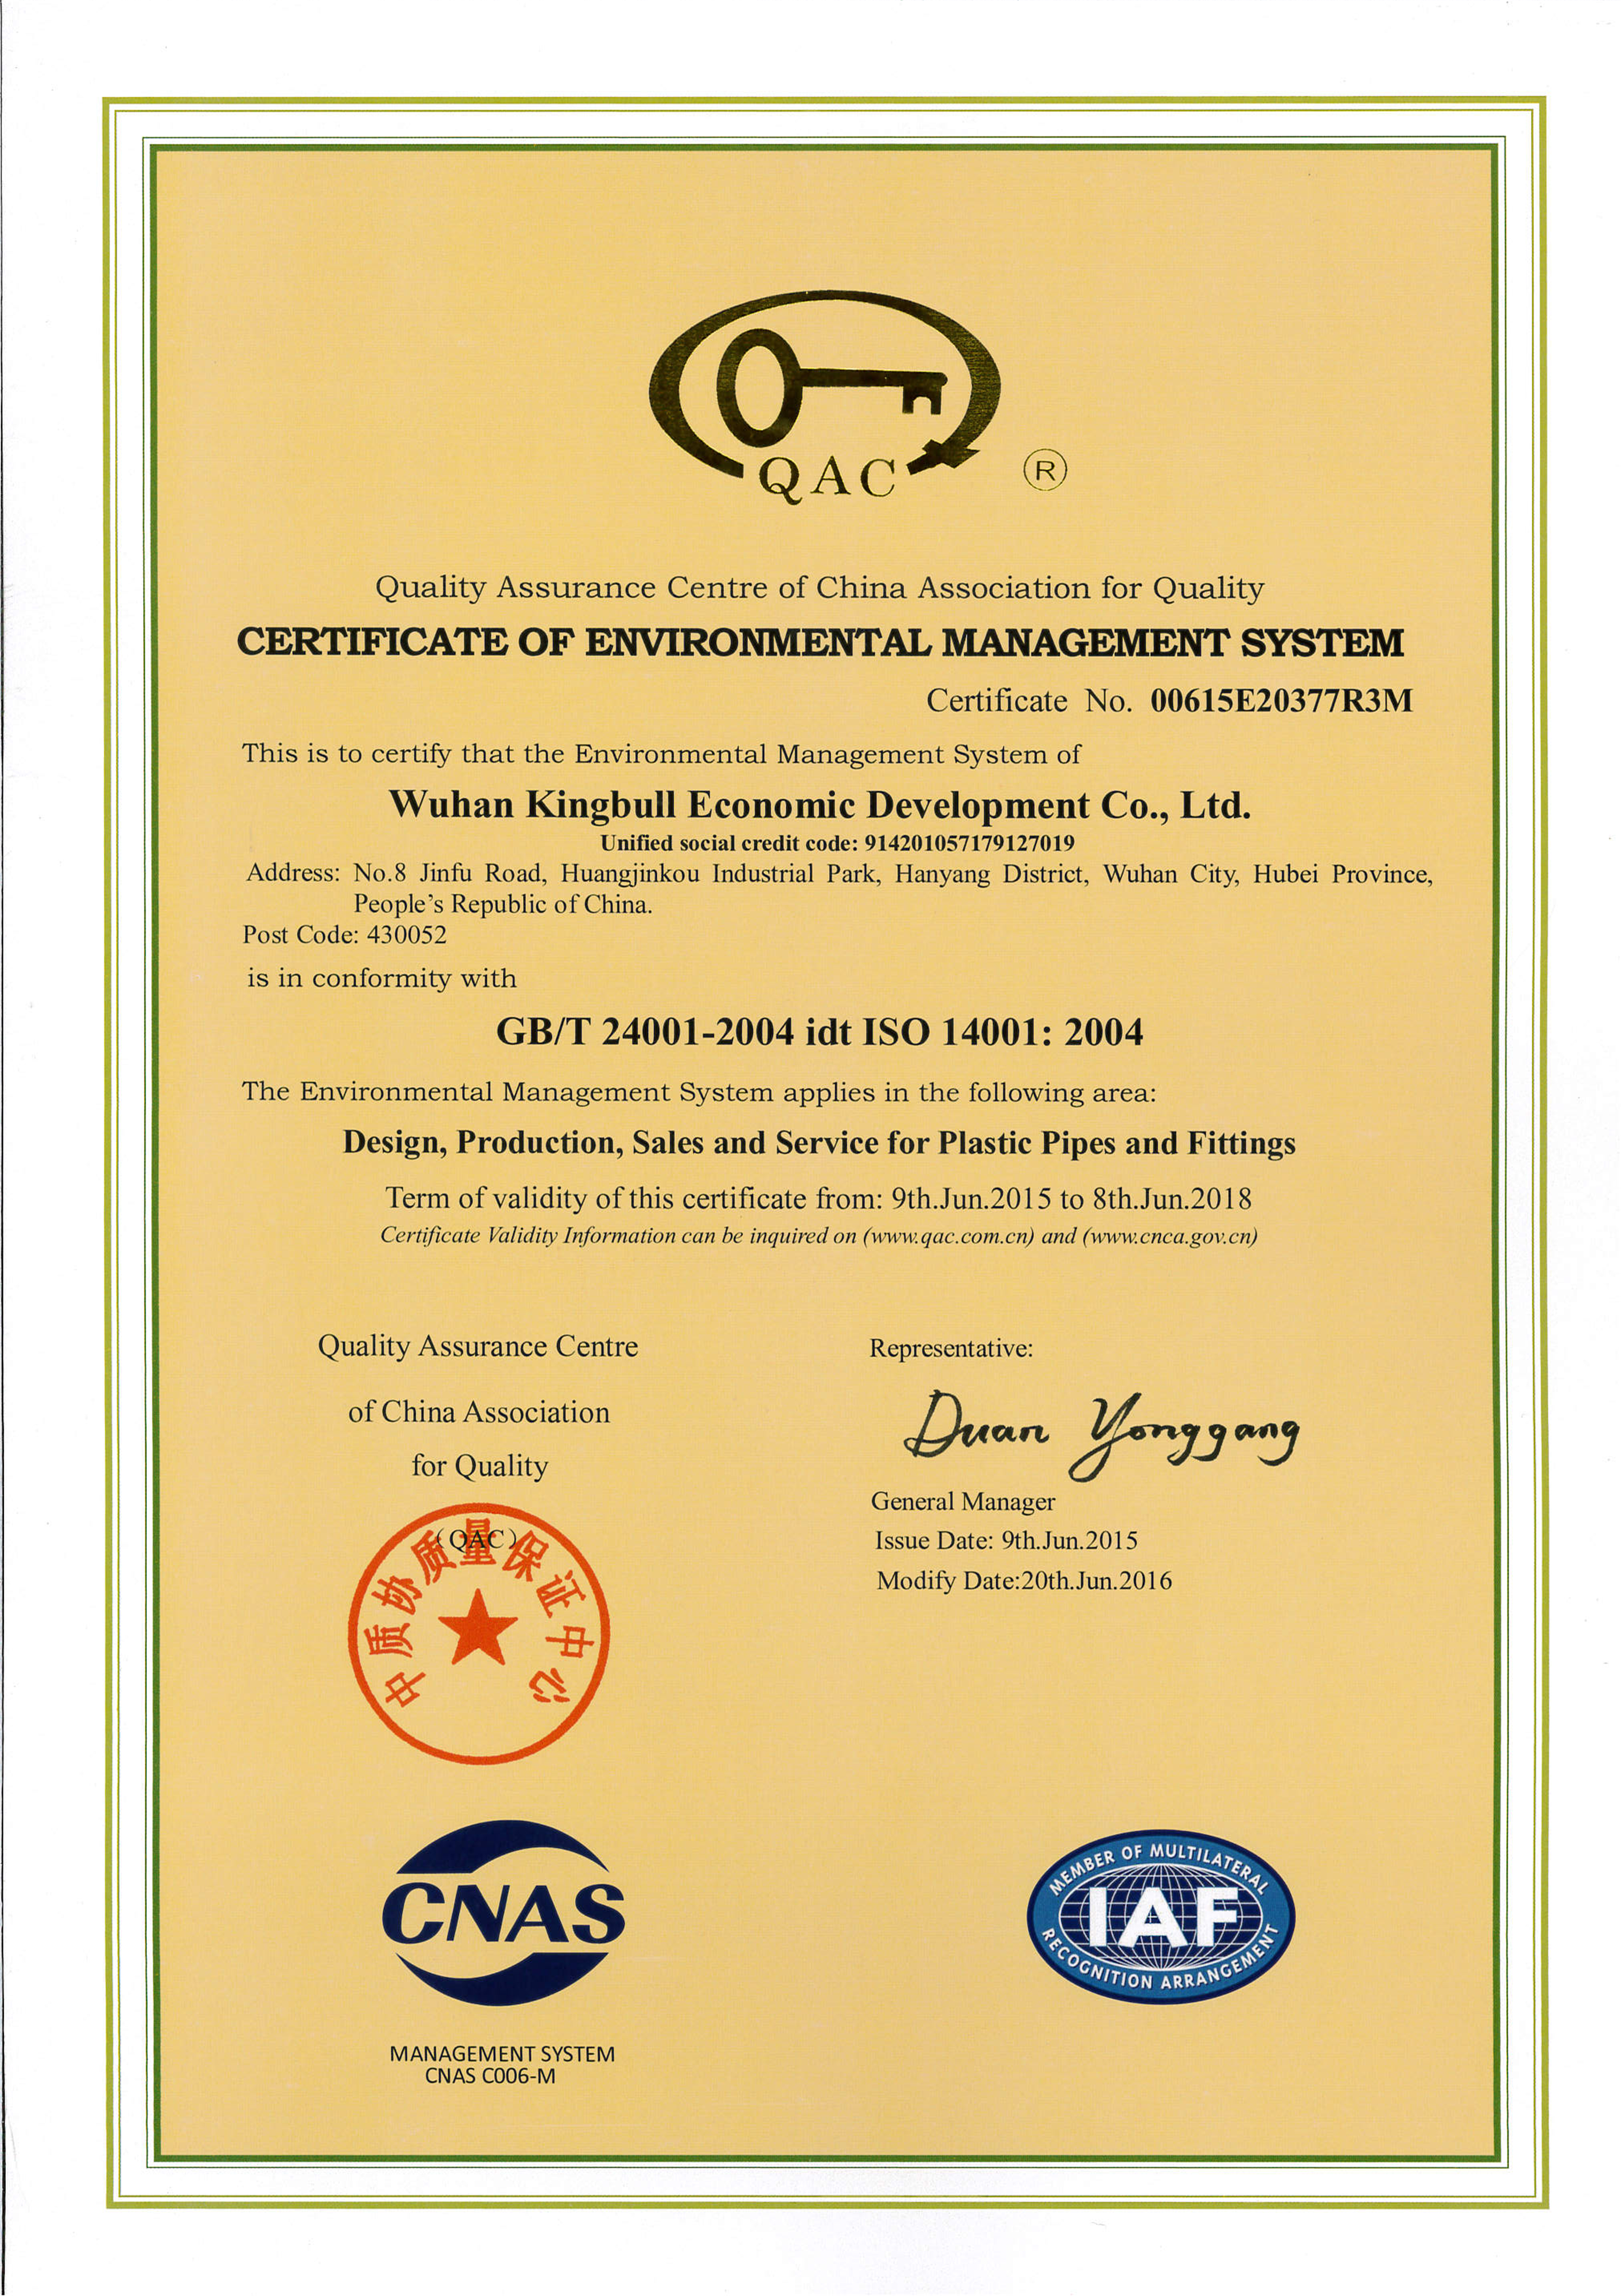This screenshot has height=2296, width=1621.
Task: Click 'The Environmental Management System applies' line
Action: pyautogui.click(x=699, y=1092)
